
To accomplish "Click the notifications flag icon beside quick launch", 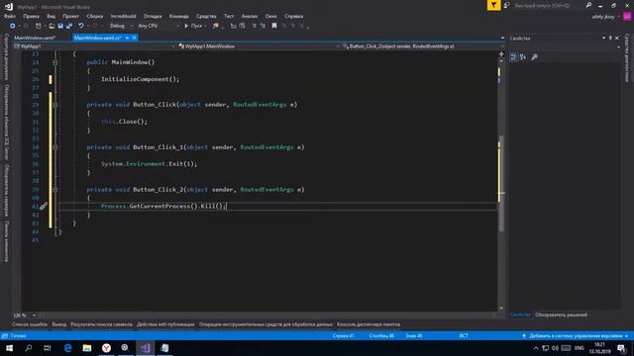I will (506, 5).
